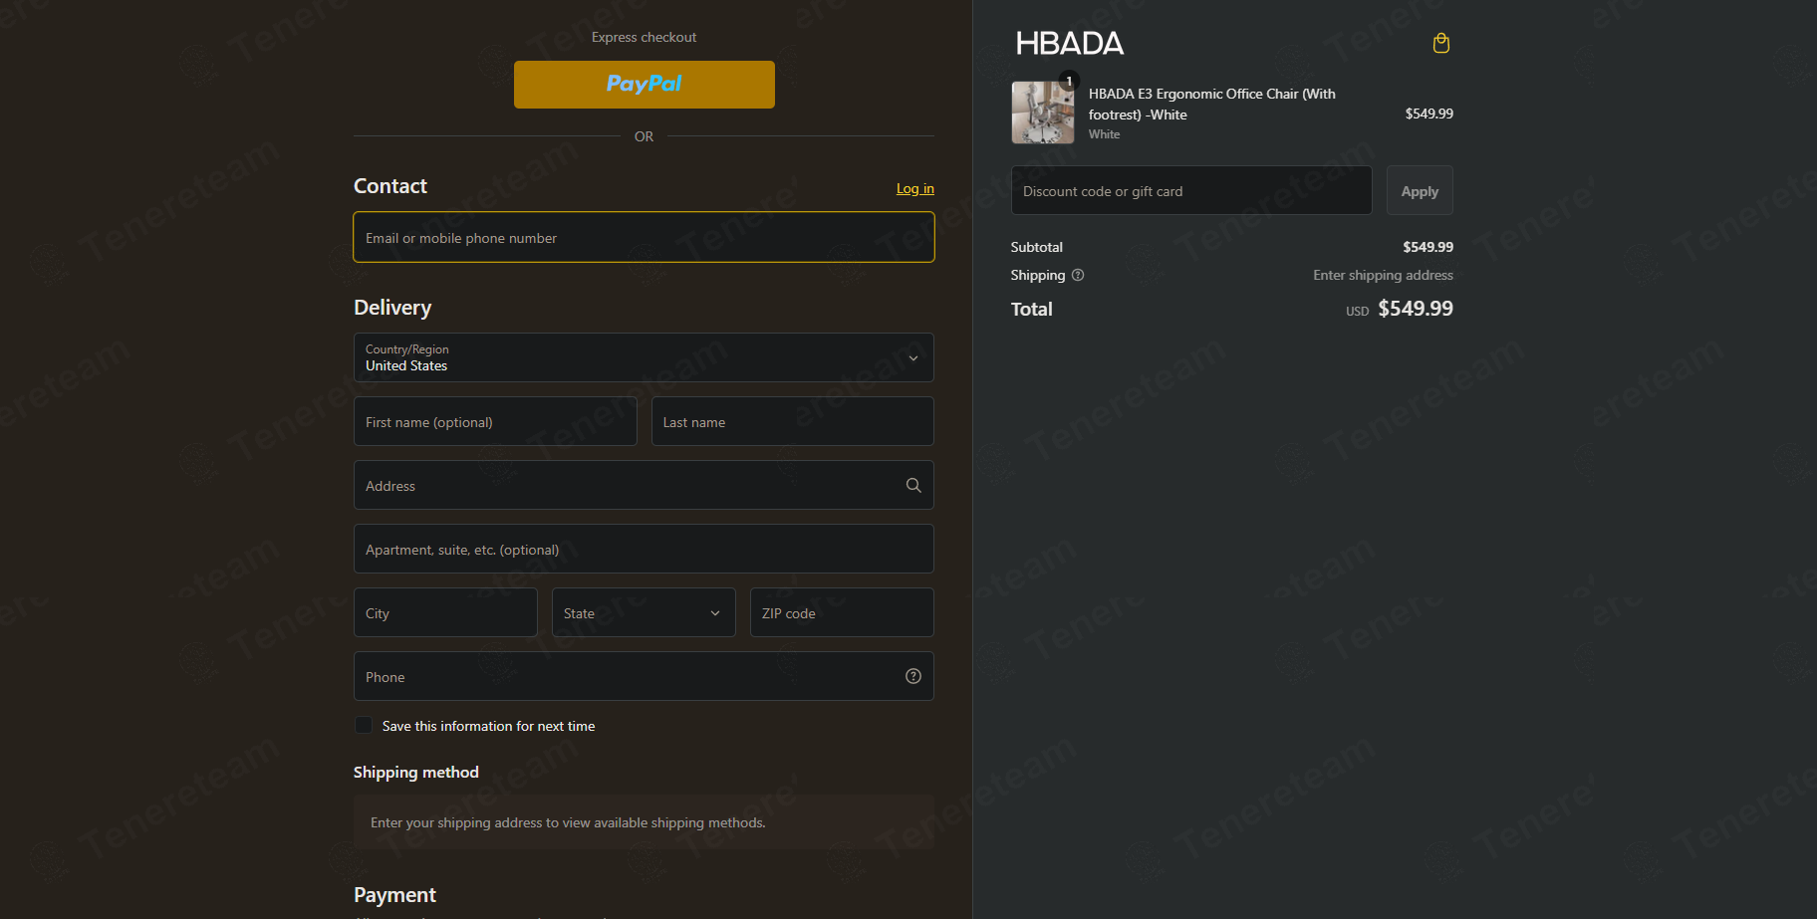Expand the State dropdown

(644, 612)
